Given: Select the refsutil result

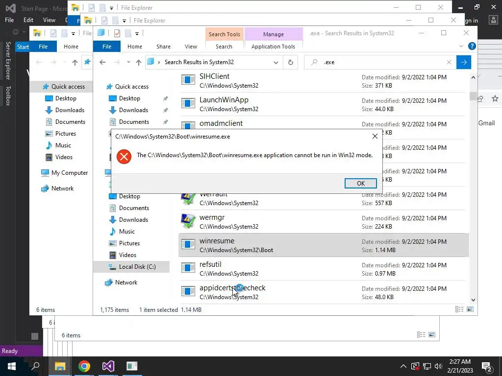Looking at the screenshot, I should tap(324, 269).
